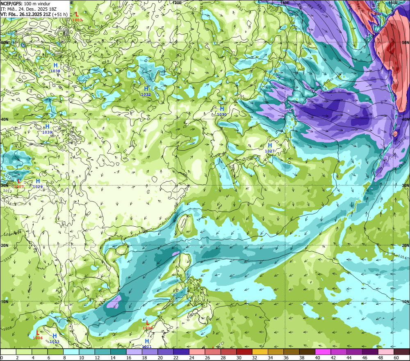The image size is (410, 361).
Task: Click the 140E longitude label
Action: tap(285, 2)
